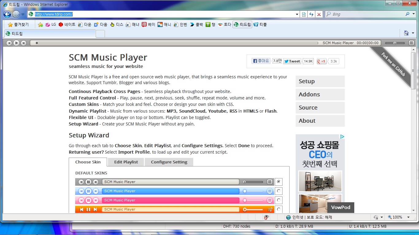Click the browser refresh icon
The width and height of the screenshot is (419, 235).
pyautogui.click(x=311, y=14)
